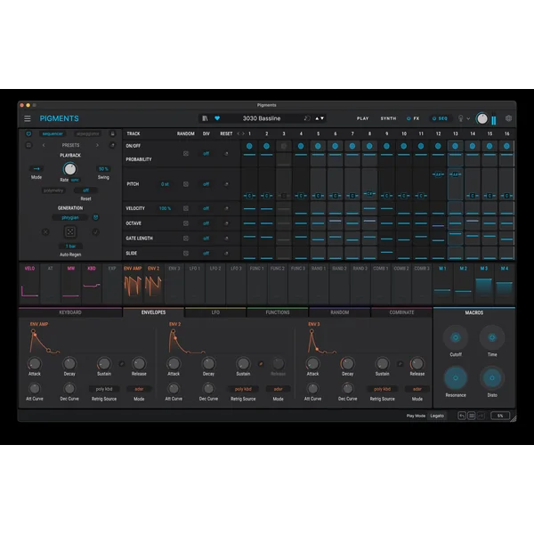Click the Pitch transpose 0 st value

coord(165,184)
